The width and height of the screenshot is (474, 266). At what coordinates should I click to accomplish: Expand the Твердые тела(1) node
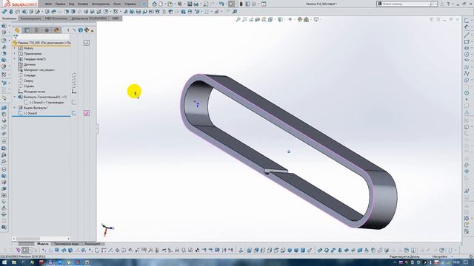(15, 59)
